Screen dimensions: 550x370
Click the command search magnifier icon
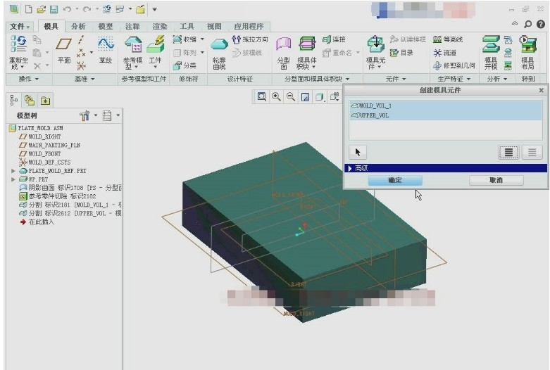point(527,24)
